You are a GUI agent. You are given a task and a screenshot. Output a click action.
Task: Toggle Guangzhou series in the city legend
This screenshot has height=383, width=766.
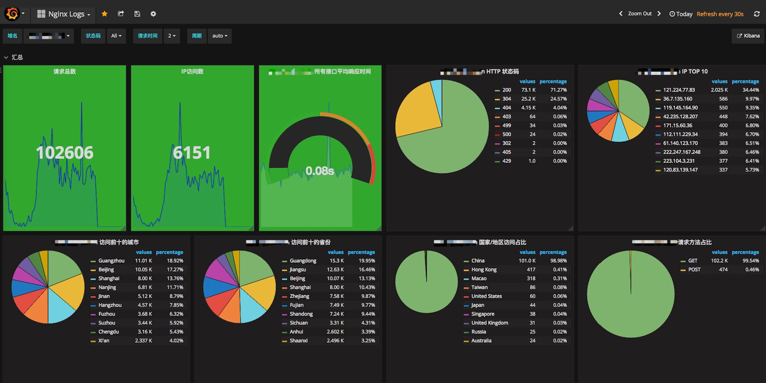[x=111, y=261]
